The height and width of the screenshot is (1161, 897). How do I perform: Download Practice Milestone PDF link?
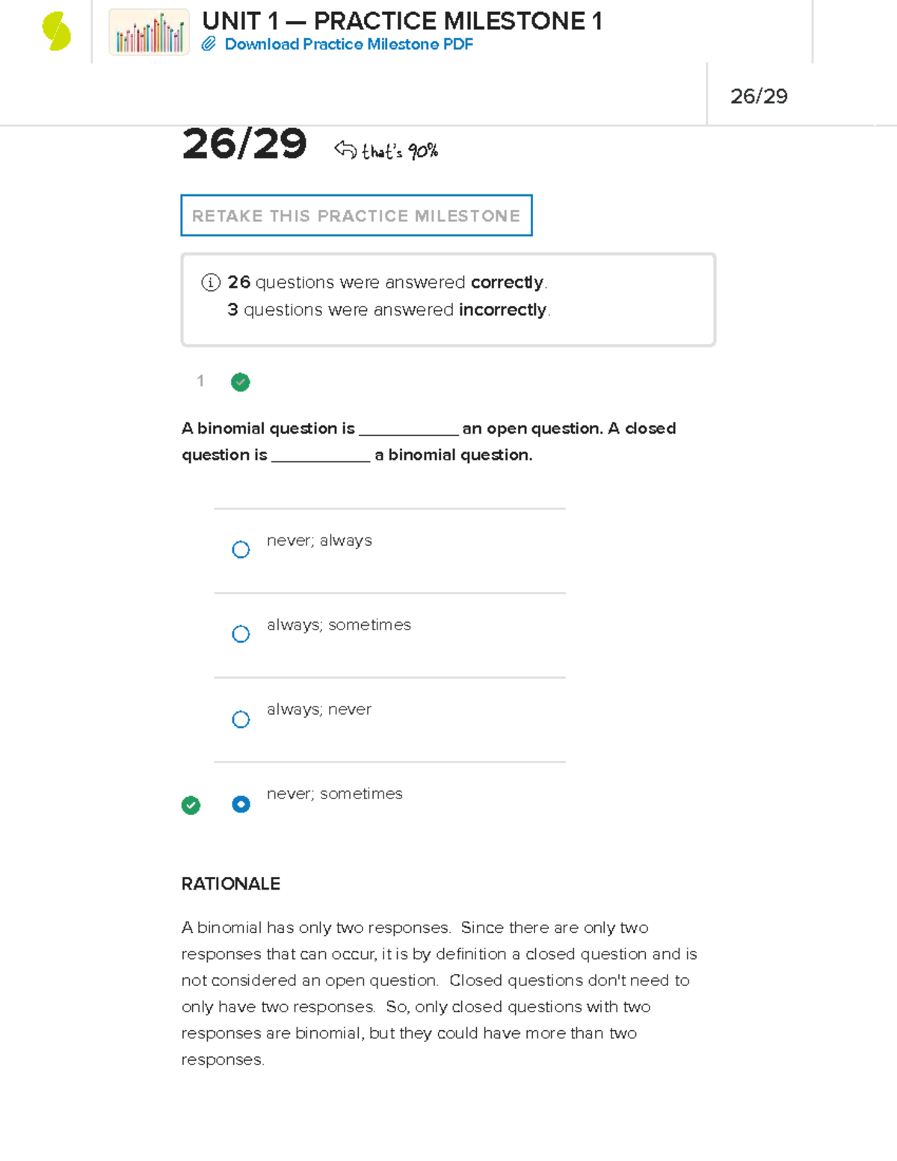pos(348,45)
